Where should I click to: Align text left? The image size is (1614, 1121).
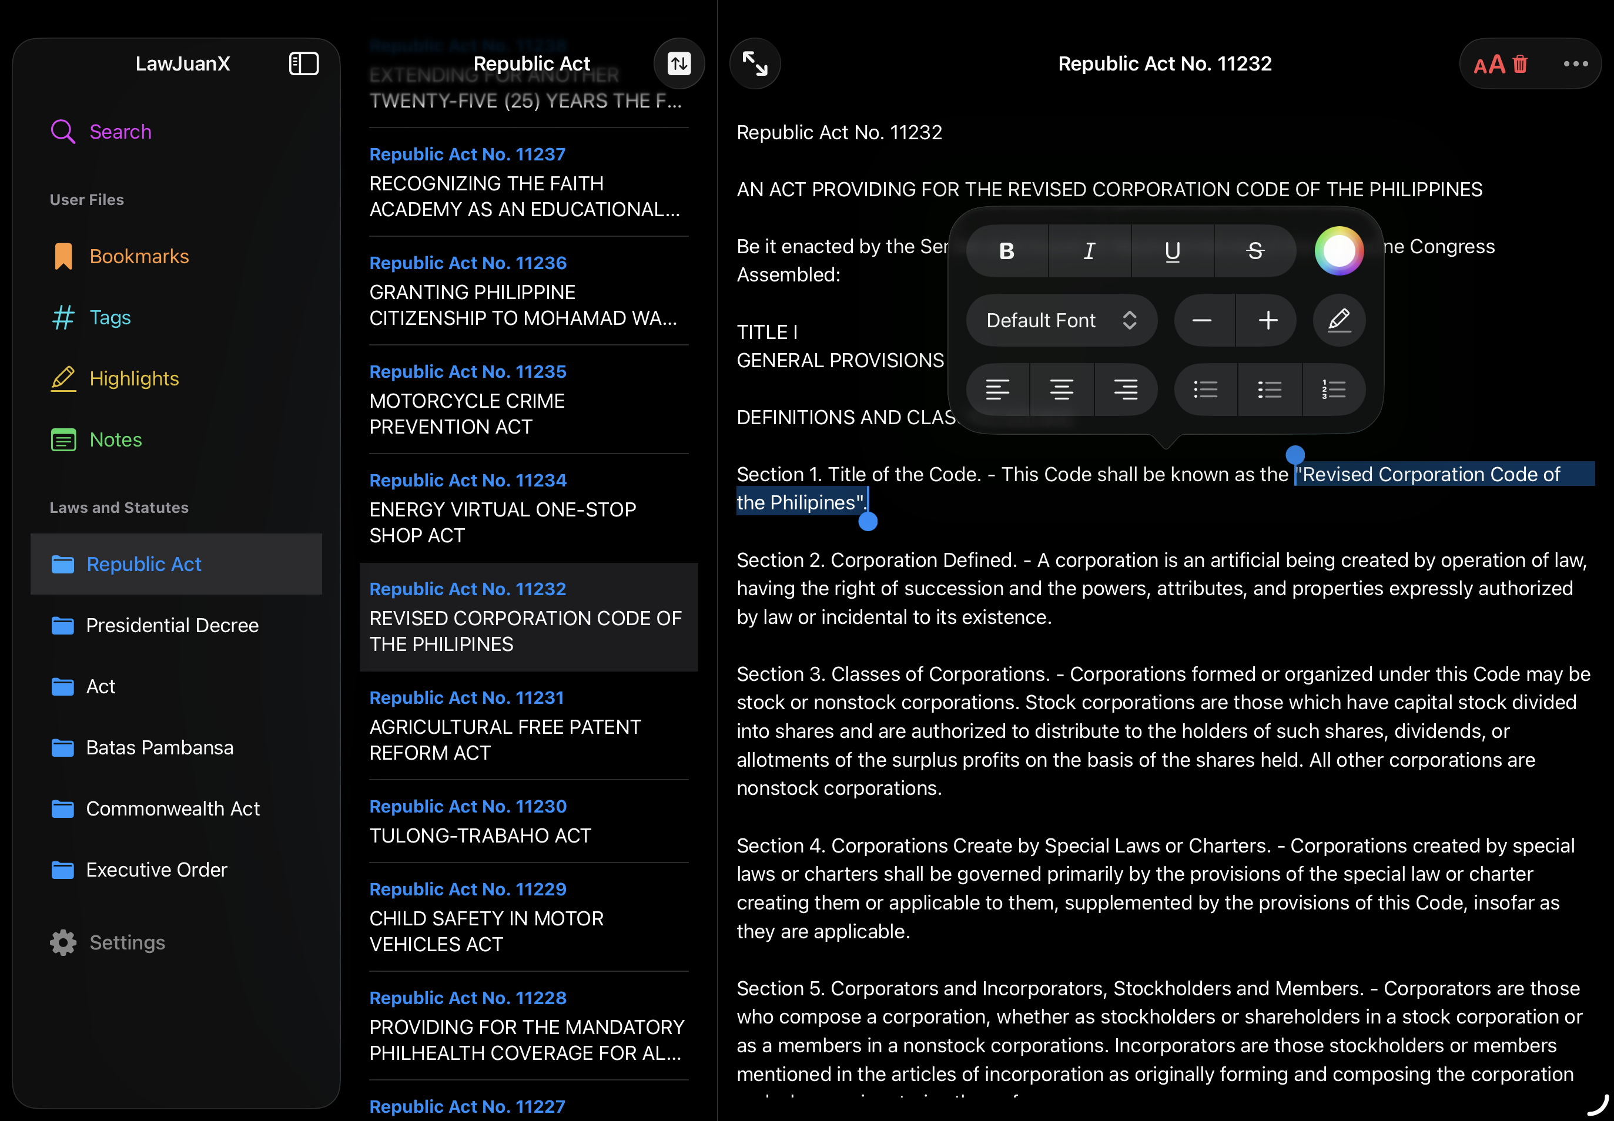click(x=998, y=389)
